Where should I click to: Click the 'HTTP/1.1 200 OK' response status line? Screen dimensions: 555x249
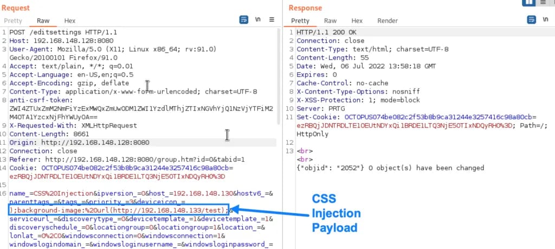[x=327, y=32]
